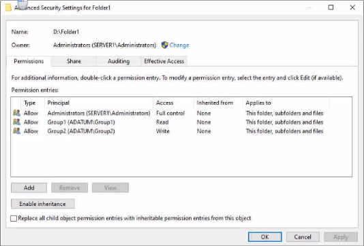Select the Group2 Write permission row
This screenshot has height=246, width=364.
[x=181, y=131]
